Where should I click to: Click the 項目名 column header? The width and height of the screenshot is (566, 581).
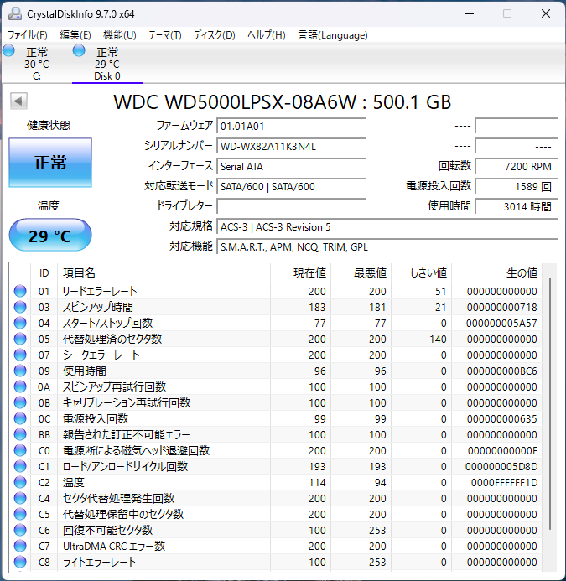pyautogui.click(x=164, y=273)
